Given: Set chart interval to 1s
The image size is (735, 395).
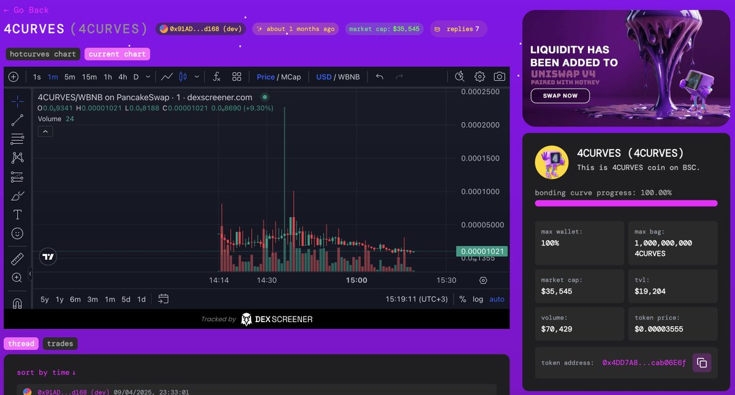Looking at the screenshot, I should [x=37, y=77].
